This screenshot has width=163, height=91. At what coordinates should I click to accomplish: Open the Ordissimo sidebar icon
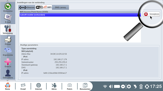8,7
